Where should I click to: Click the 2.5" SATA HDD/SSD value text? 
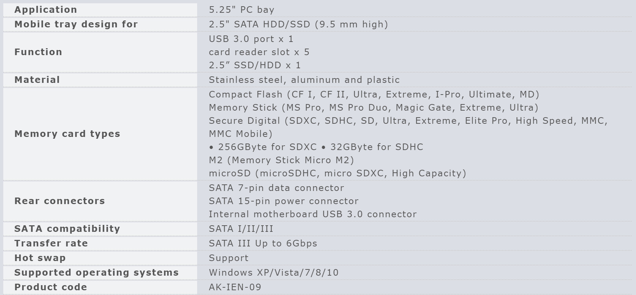click(298, 24)
